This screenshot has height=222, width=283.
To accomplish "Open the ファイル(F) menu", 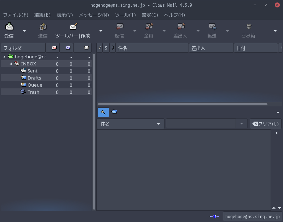I will click(x=16, y=15).
